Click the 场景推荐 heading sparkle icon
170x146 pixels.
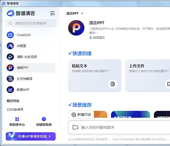coord(70,105)
